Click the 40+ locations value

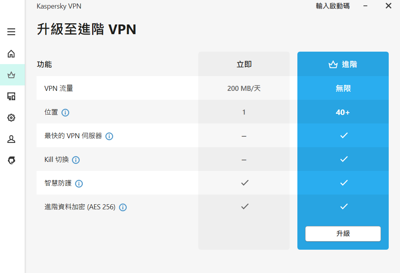343,113
